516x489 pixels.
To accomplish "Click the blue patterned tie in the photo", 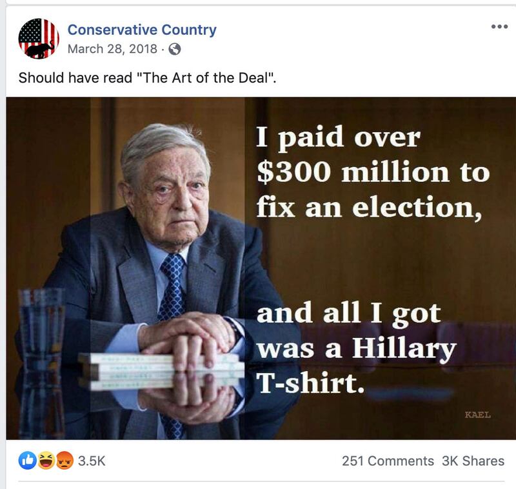I will [173, 284].
